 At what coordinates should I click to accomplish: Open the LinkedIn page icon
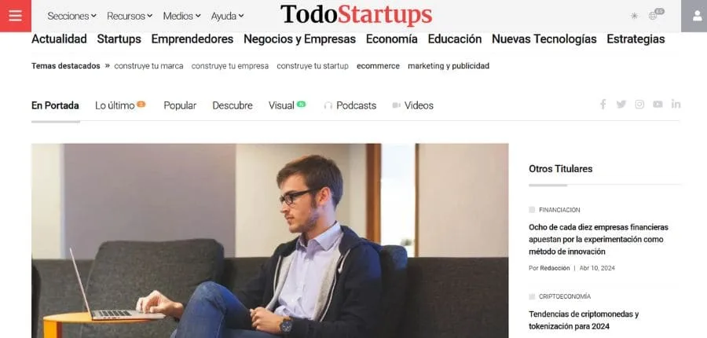coord(676,104)
